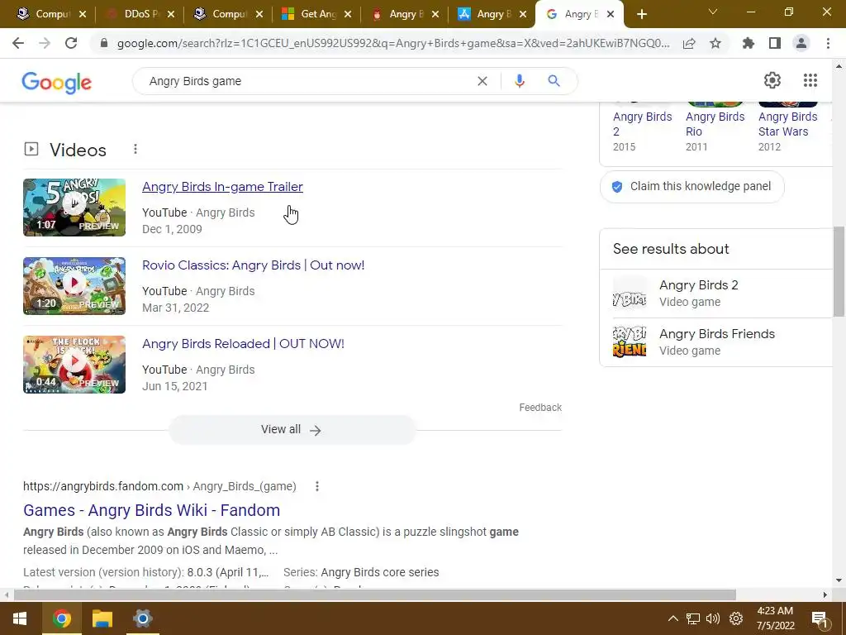Click the address bar URL

tap(393, 43)
